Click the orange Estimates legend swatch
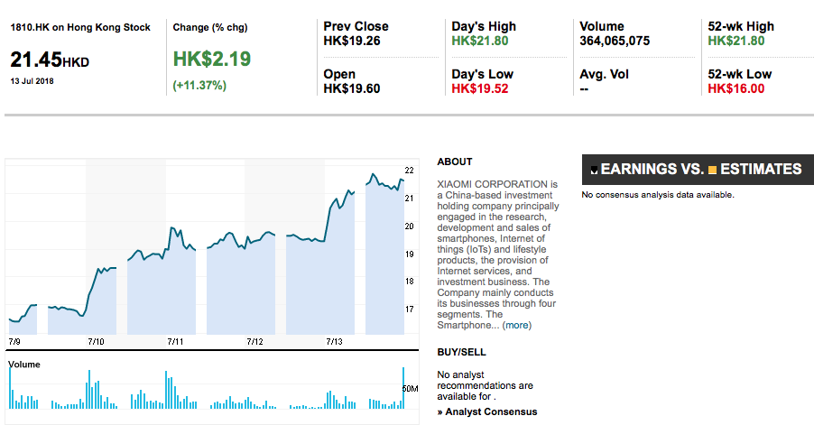814x425 pixels. (x=712, y=170)
